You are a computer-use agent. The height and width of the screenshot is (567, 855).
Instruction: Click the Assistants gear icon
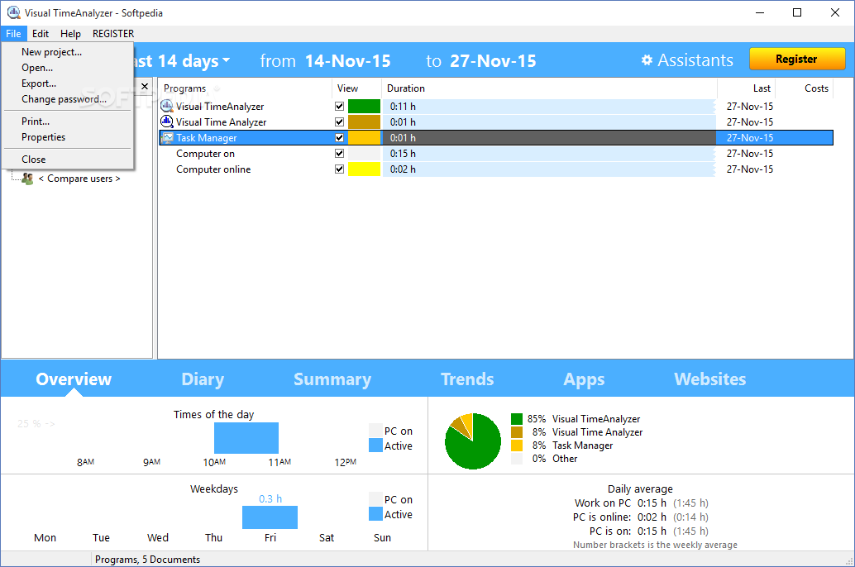point(647,60)
